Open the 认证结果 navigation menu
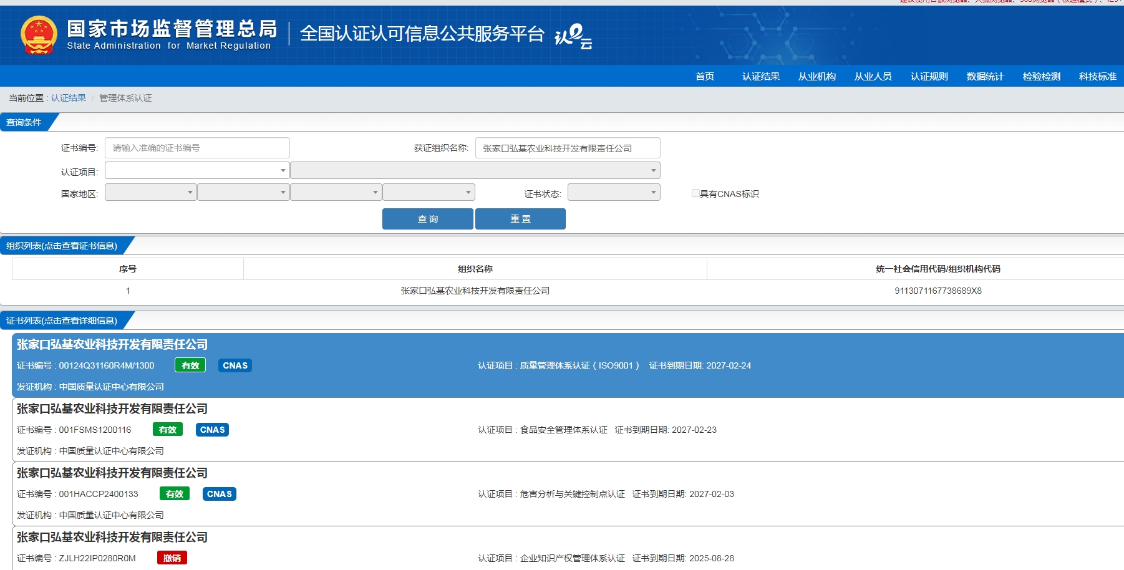This screenshot has width=1124, height=570. 761,76
